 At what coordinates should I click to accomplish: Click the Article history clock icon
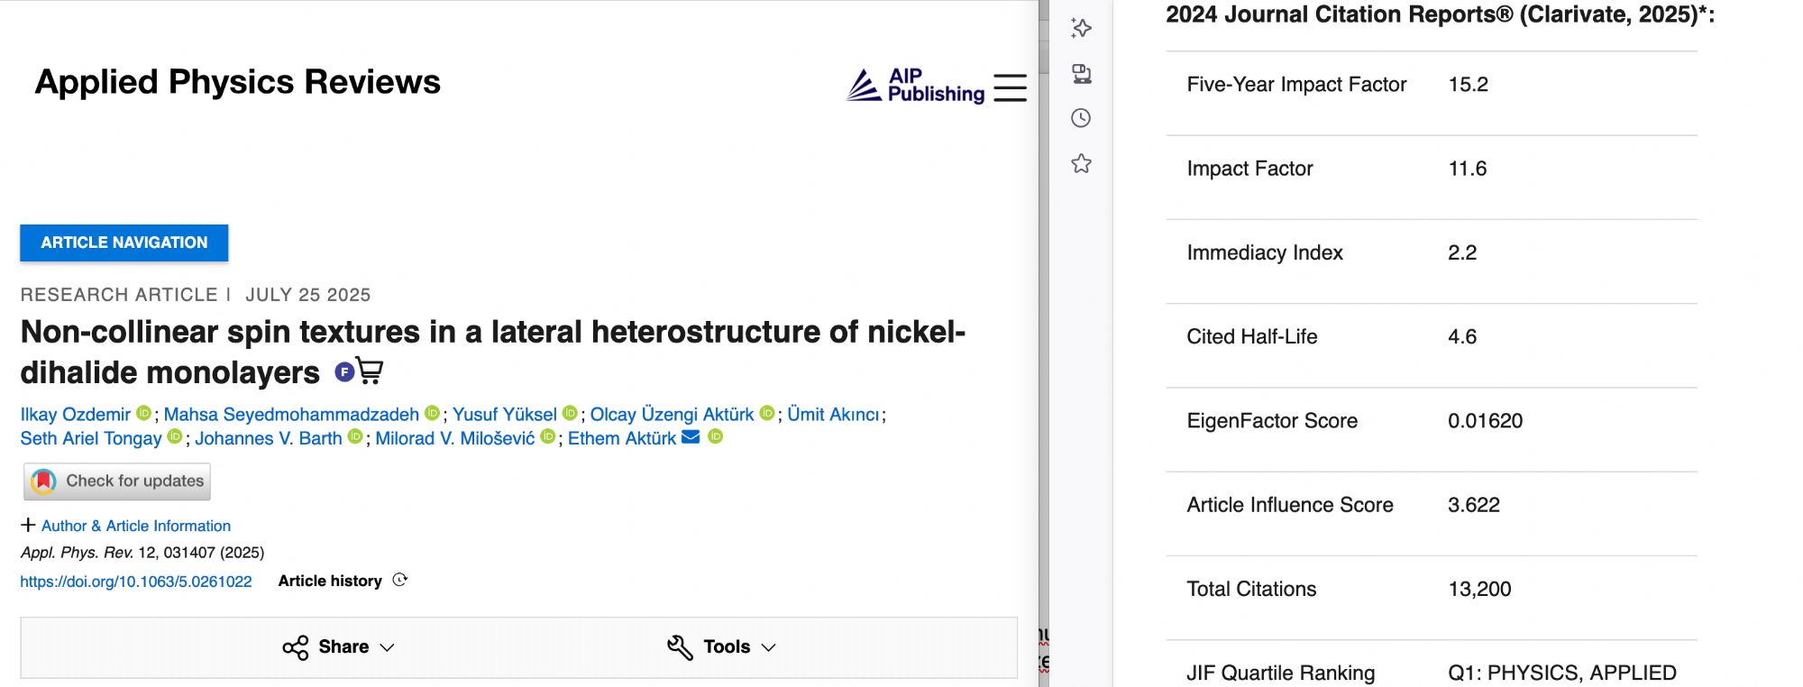(400, 580)
